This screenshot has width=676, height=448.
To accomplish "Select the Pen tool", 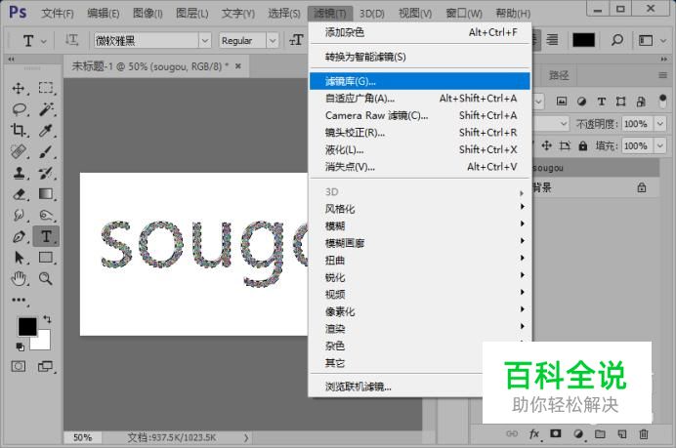I will coord(19,236).
